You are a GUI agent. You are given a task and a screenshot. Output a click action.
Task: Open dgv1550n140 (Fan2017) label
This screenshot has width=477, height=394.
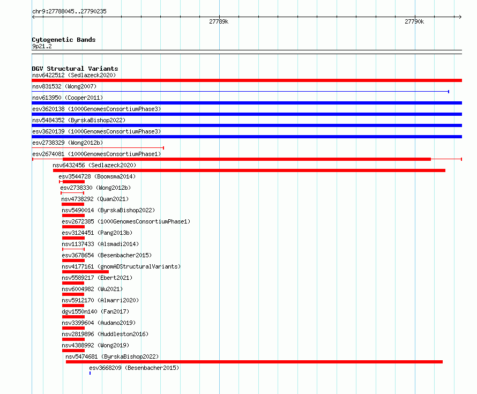[x=95, y=311]
